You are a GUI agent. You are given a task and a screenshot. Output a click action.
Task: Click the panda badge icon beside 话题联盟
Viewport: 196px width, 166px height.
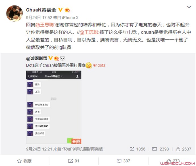coord(62,58)
